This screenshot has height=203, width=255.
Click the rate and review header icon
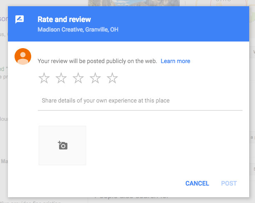[20, 20]
